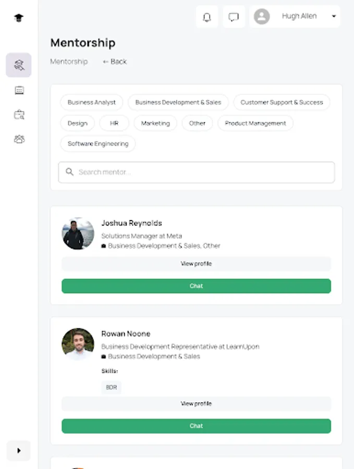Image resolution: width=354 pixels, height=469 pixels.
Task: Open the Mentorship sidebar icon
Action: 19,65
